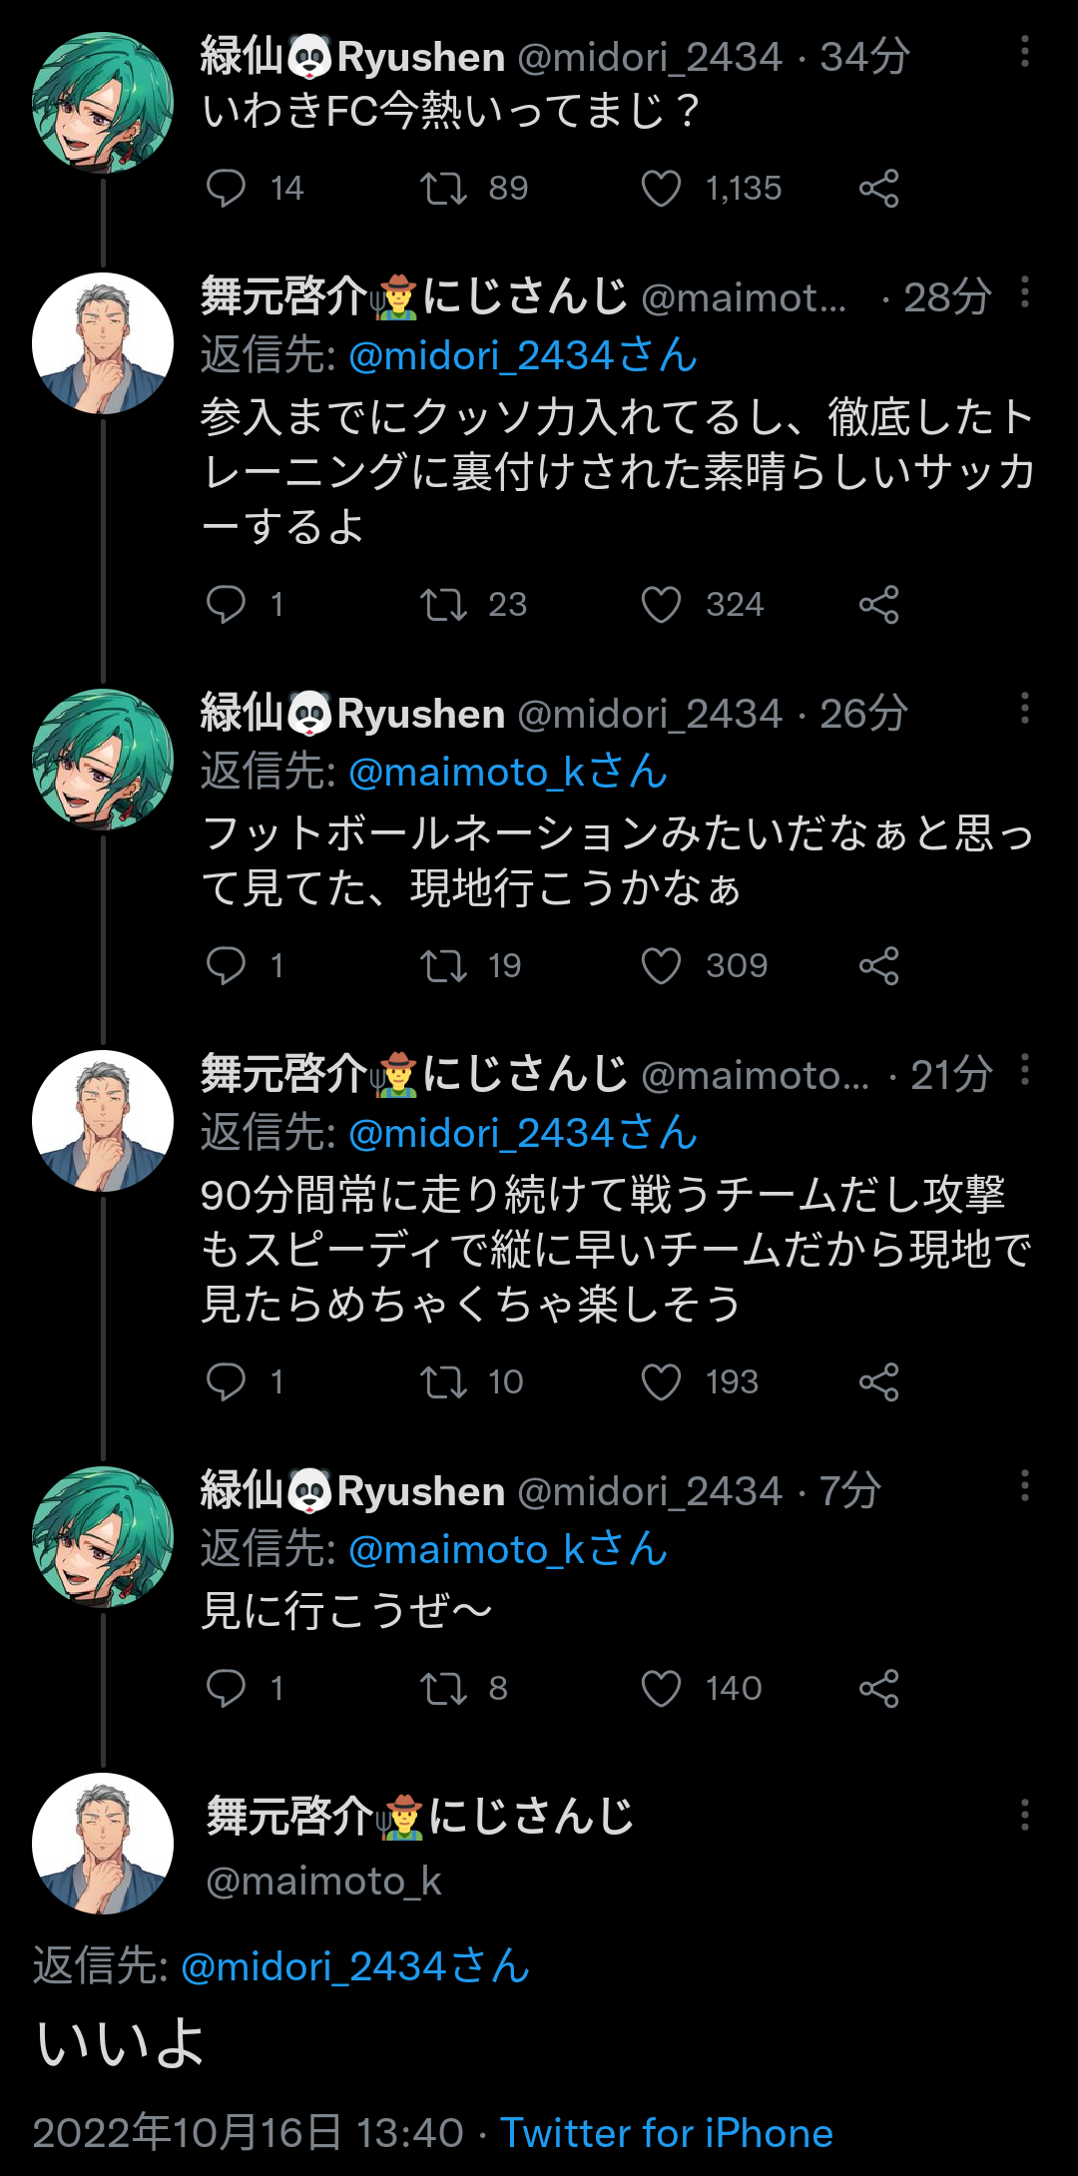Retweet the tweet with 8 retweets
Screen dimensions: 1078x2176
[443, 1688]
